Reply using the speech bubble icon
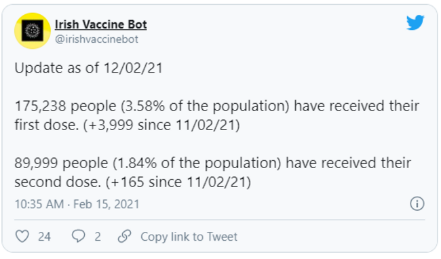Screen dimensions: 441x259 [x=78, y=236]
